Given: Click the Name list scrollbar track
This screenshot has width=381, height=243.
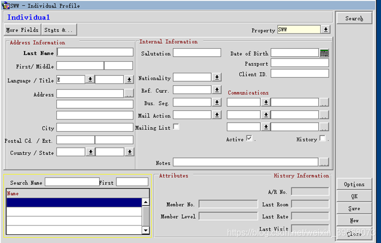Looking at the screenshot, I should click(146, 216).
